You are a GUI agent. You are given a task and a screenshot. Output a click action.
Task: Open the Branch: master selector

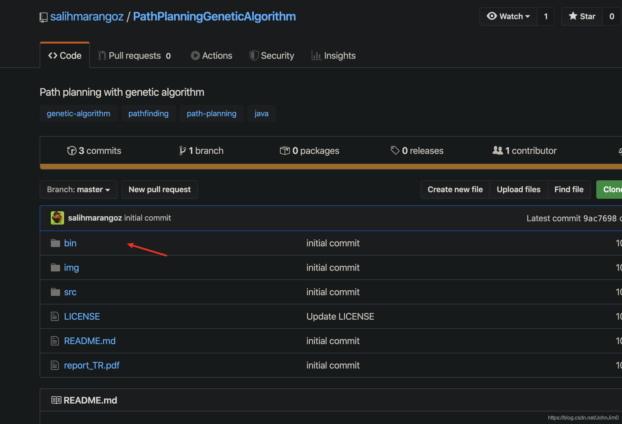[x=79, y=190]
